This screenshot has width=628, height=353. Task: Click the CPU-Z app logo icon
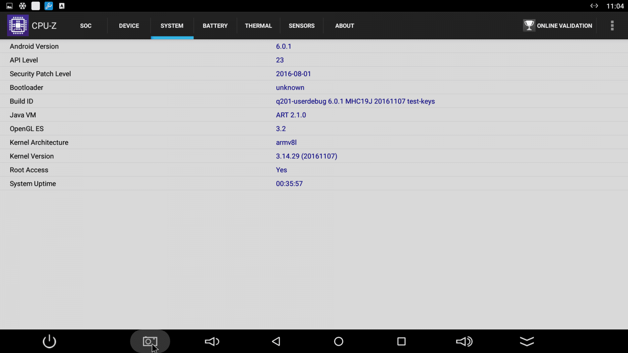tap(18, 25)
